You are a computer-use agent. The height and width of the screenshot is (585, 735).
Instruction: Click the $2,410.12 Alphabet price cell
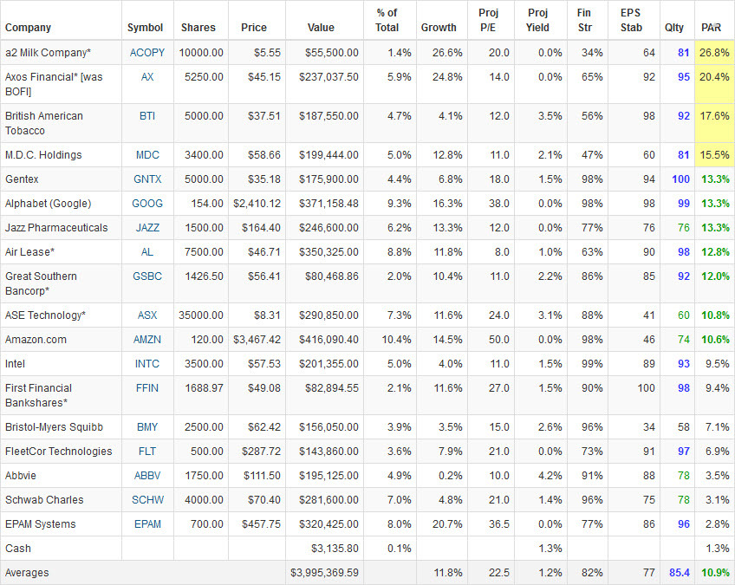coord(257,204)
